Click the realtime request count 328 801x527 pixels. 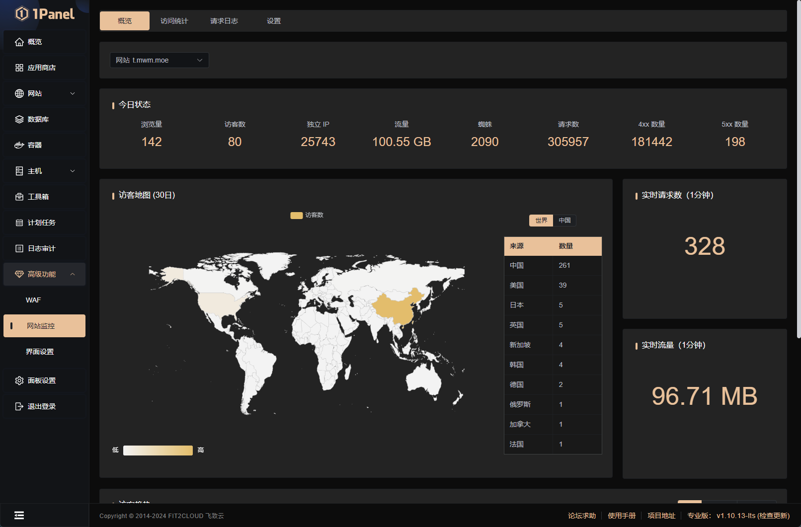point(705,246)
